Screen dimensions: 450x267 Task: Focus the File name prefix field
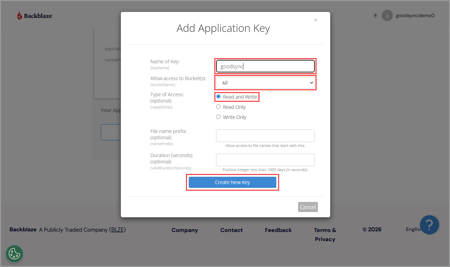point(265,136)
